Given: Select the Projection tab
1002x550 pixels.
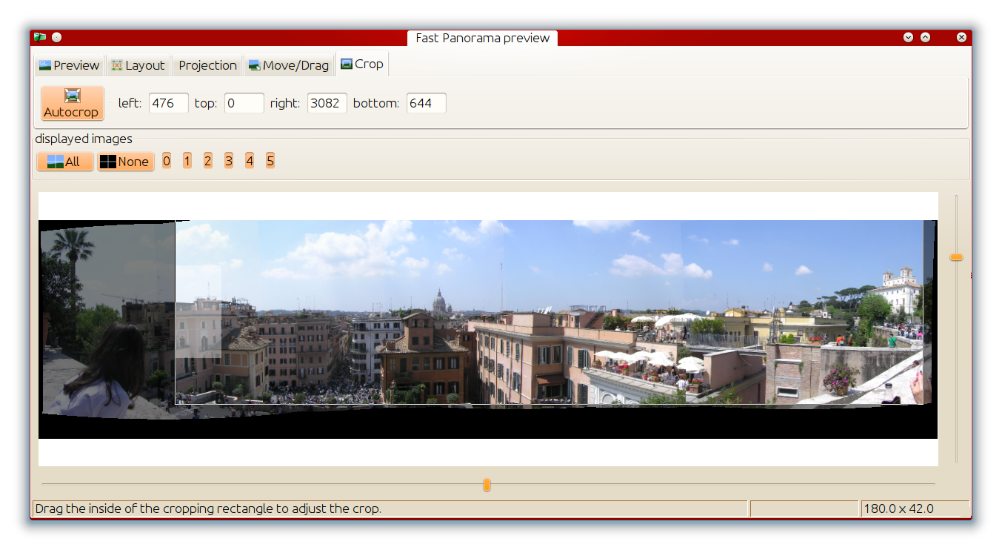Looking at the screenshot, I should [207, 65].
